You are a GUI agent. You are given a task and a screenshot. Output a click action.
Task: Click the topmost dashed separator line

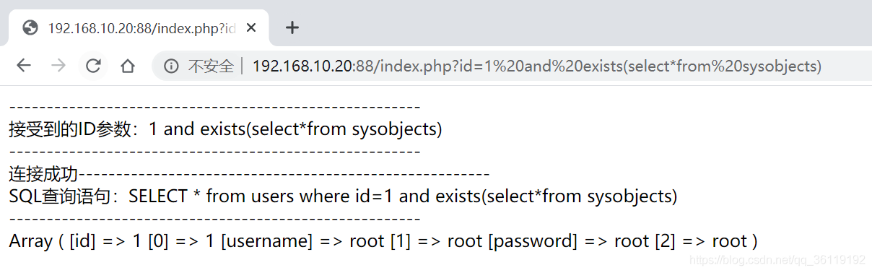[214, 107]
